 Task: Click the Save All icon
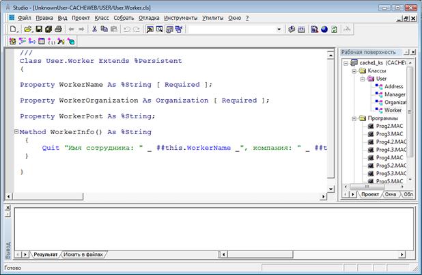[x=48, y=29]
